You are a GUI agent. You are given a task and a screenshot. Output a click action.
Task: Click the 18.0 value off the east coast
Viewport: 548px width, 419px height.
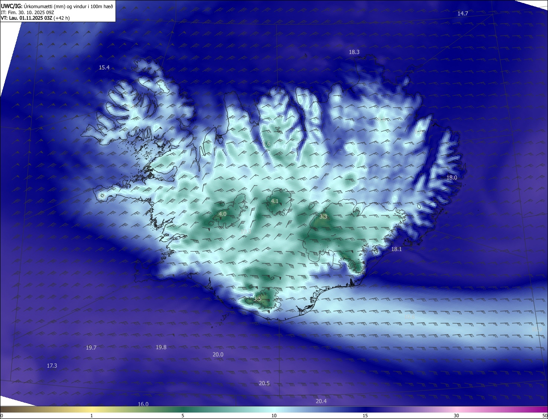click(452, 178)
